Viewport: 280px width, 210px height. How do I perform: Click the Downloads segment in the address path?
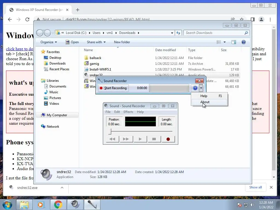click(127, 33)
